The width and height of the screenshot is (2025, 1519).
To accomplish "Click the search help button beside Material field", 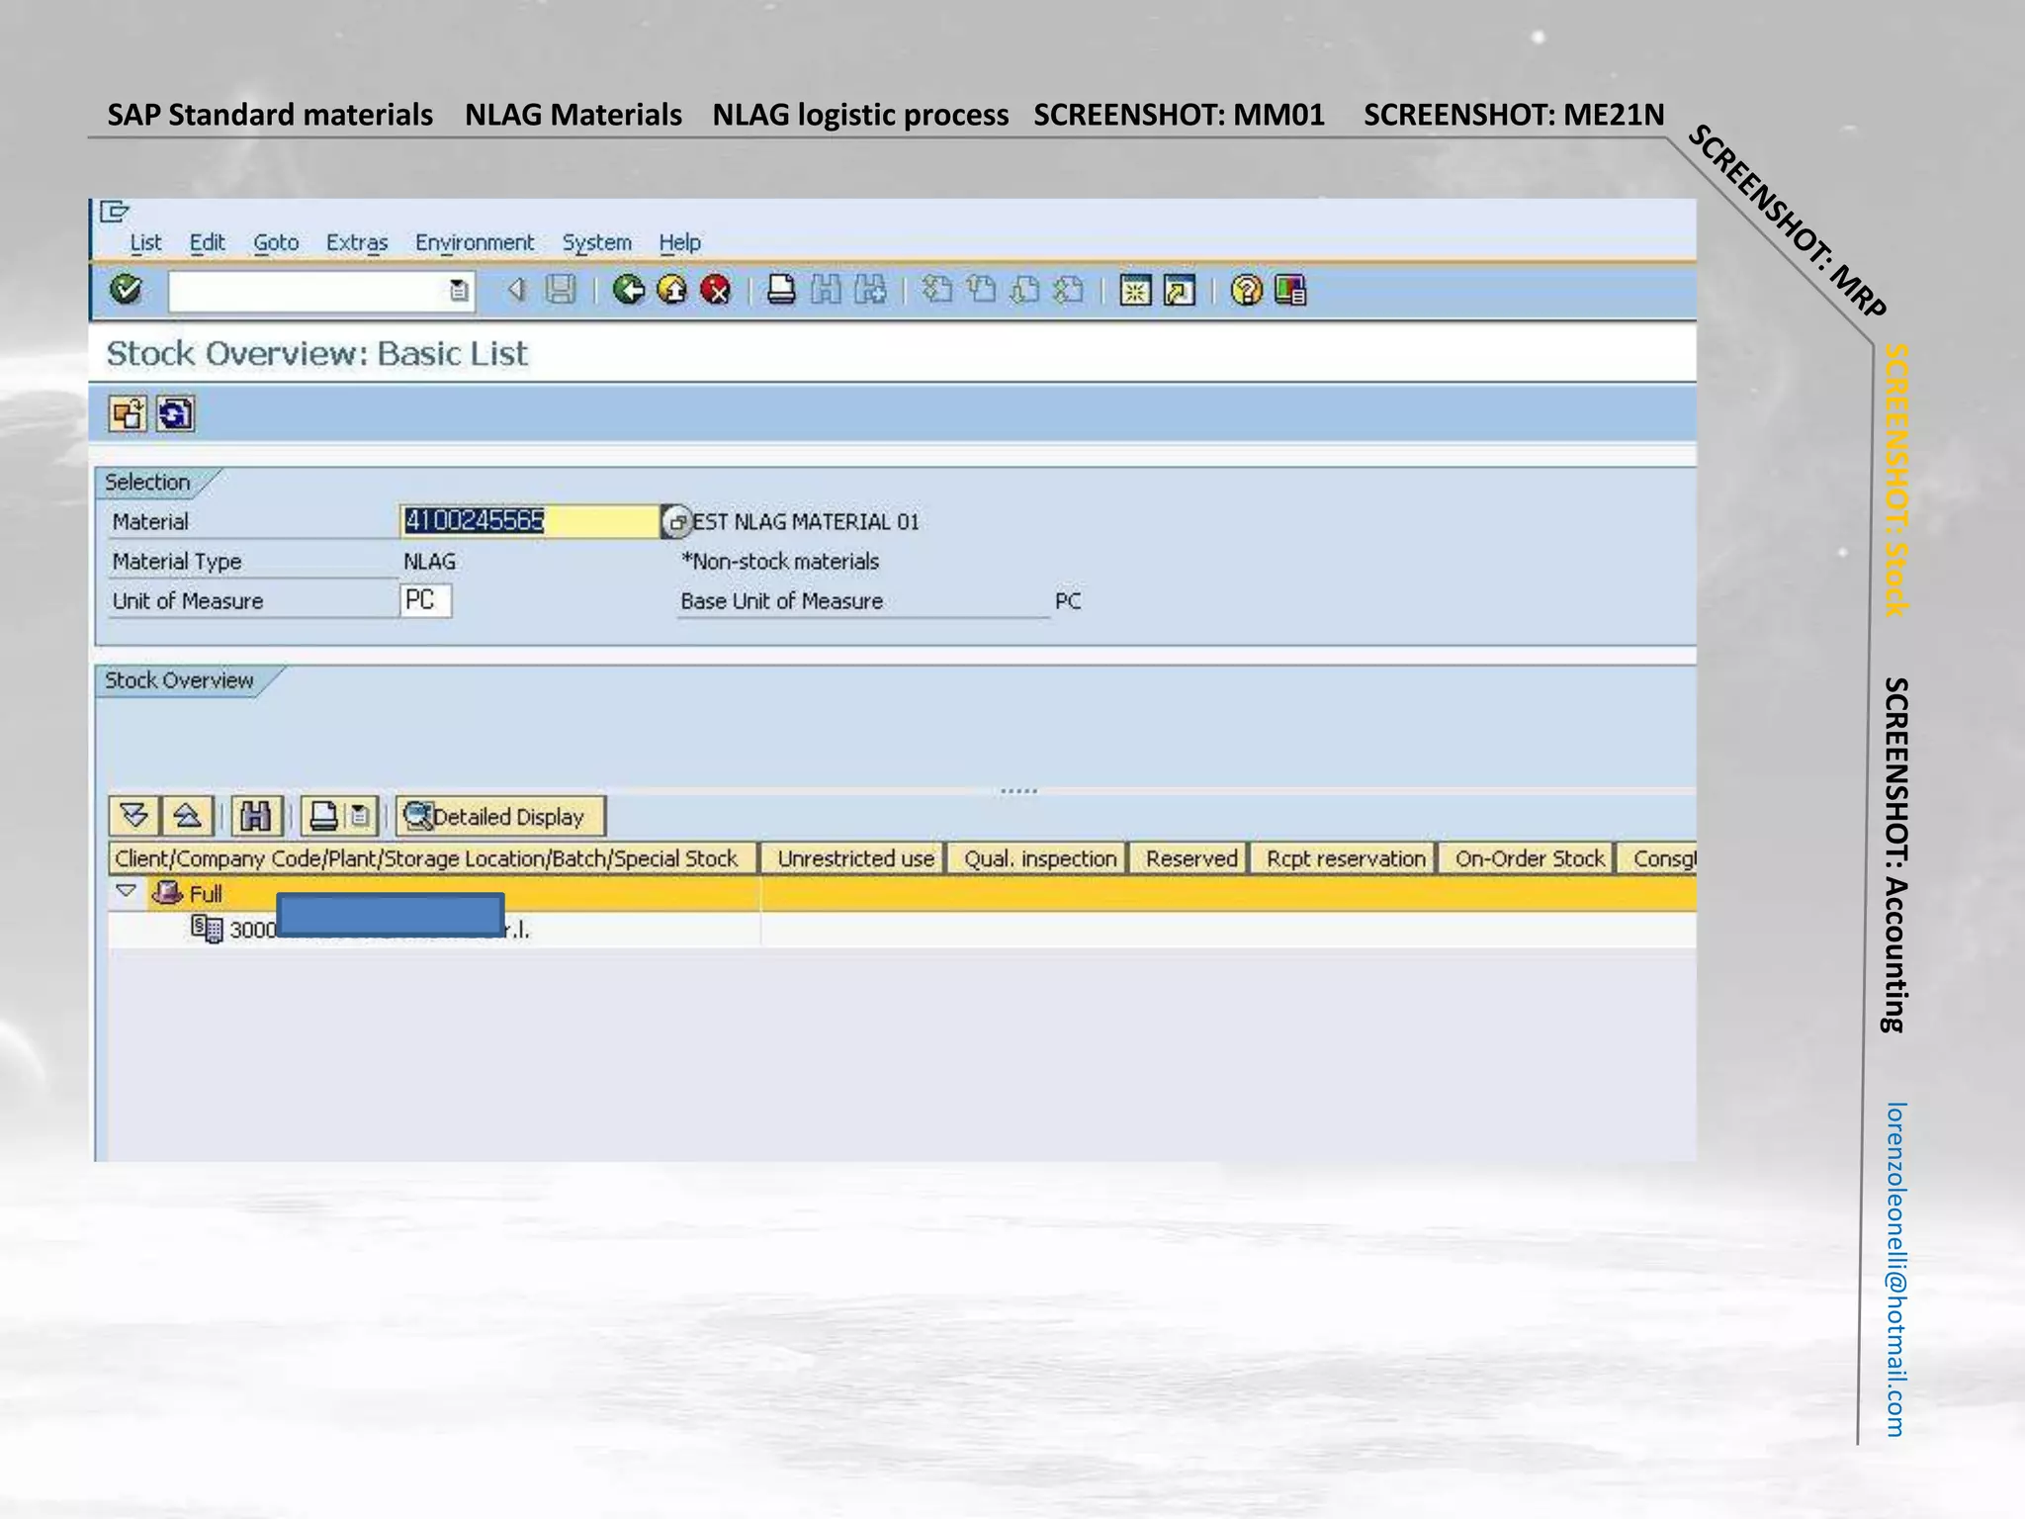I will 676,521.
